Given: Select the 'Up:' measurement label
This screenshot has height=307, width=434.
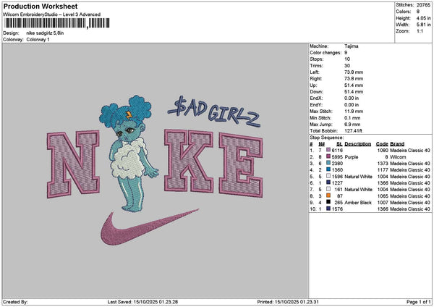Looking at the screenshot, I should click(313, 85).
